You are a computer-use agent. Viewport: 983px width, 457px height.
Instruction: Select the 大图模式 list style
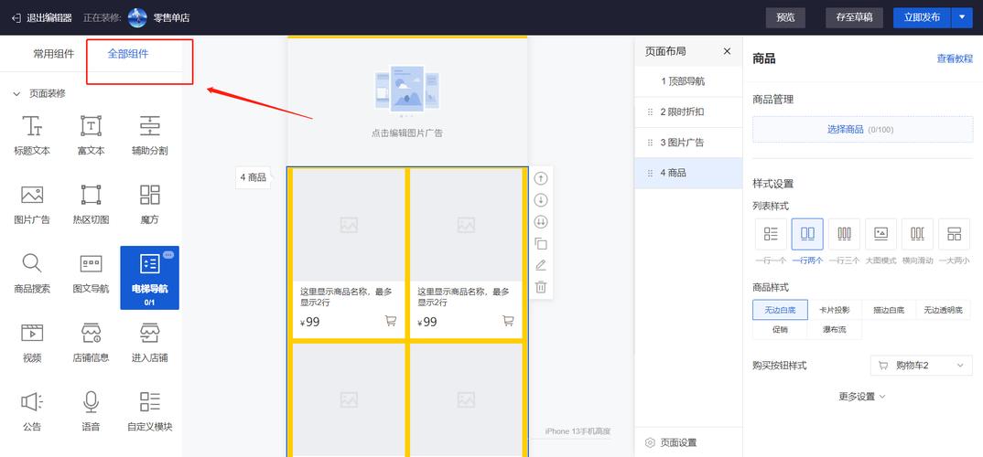[x=880, y=234]
